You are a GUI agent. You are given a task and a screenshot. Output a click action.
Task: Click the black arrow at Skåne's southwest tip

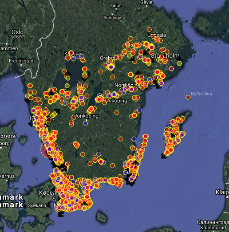pyautogui.click(x=61, y=214)
